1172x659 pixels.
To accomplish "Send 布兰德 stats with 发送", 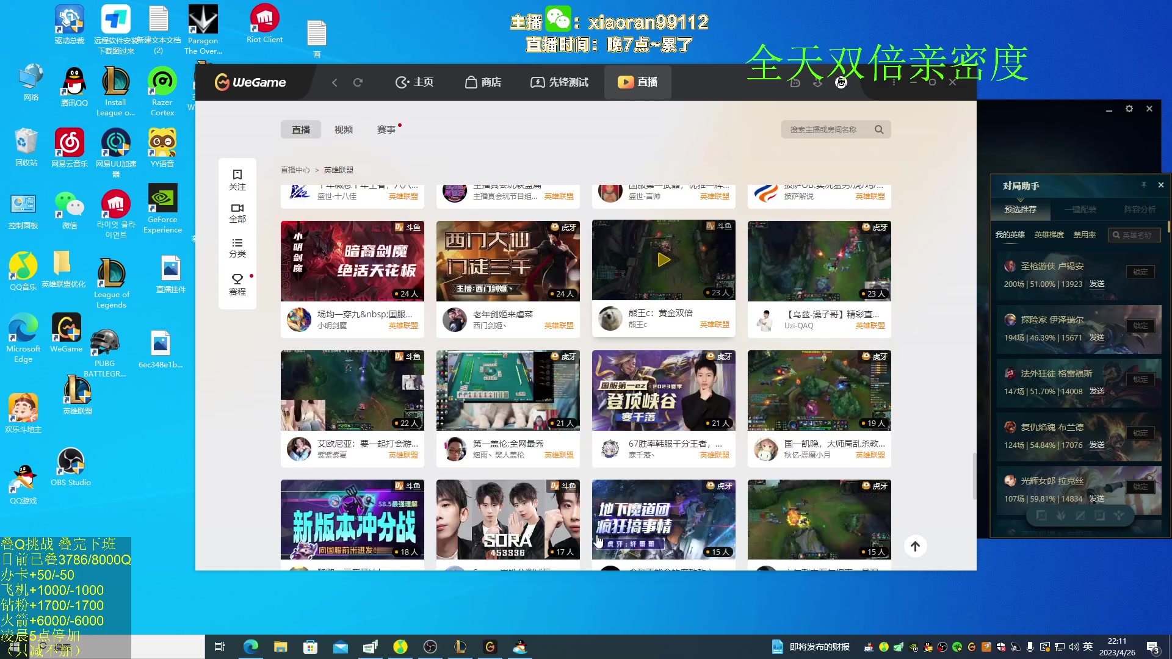I will pos(1097,445).
